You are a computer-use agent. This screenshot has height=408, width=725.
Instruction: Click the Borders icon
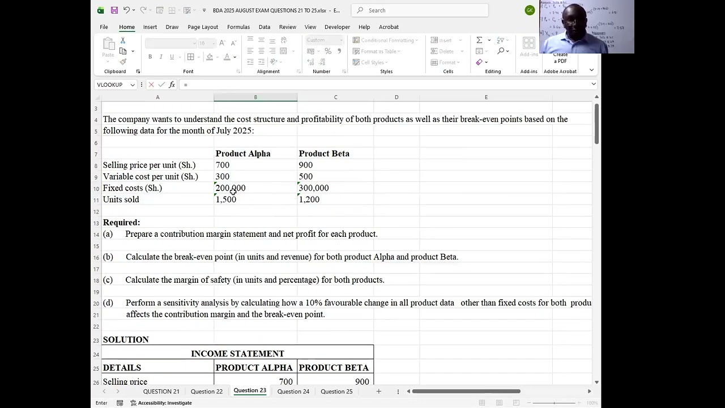pos(191,57)
